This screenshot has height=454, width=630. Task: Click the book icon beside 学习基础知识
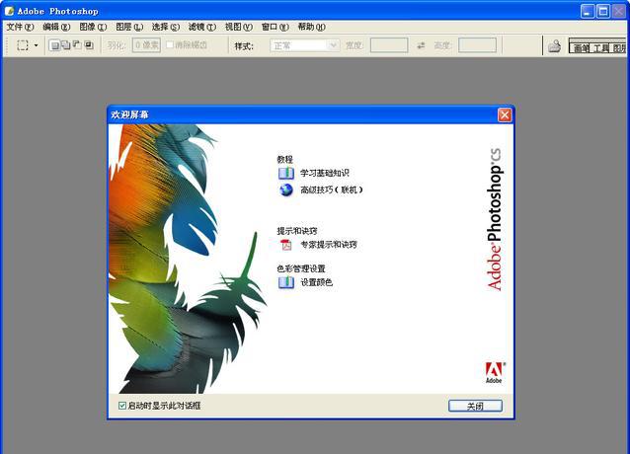pyautogui.click(x=286, y=173)
